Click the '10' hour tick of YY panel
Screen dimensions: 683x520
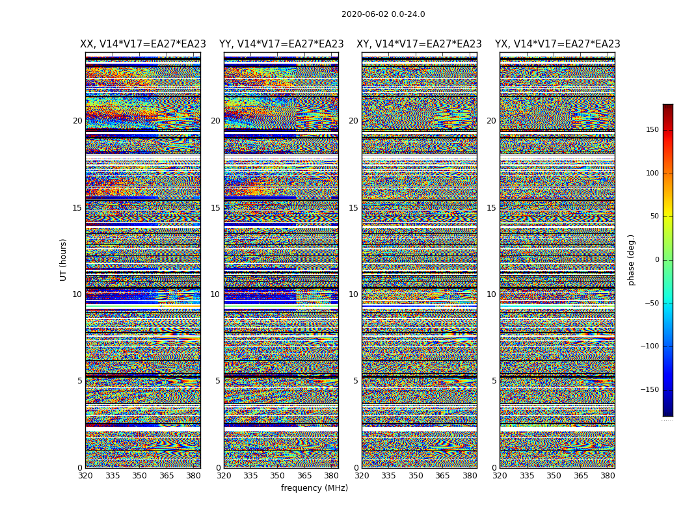point(215,294)
